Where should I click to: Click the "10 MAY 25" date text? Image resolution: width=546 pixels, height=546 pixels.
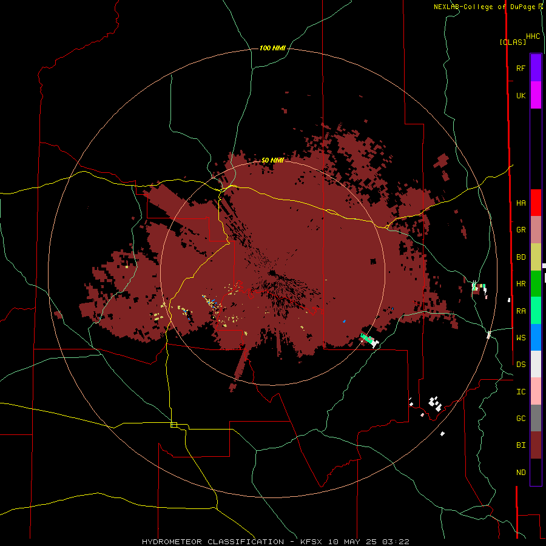(x=352, y=542)
